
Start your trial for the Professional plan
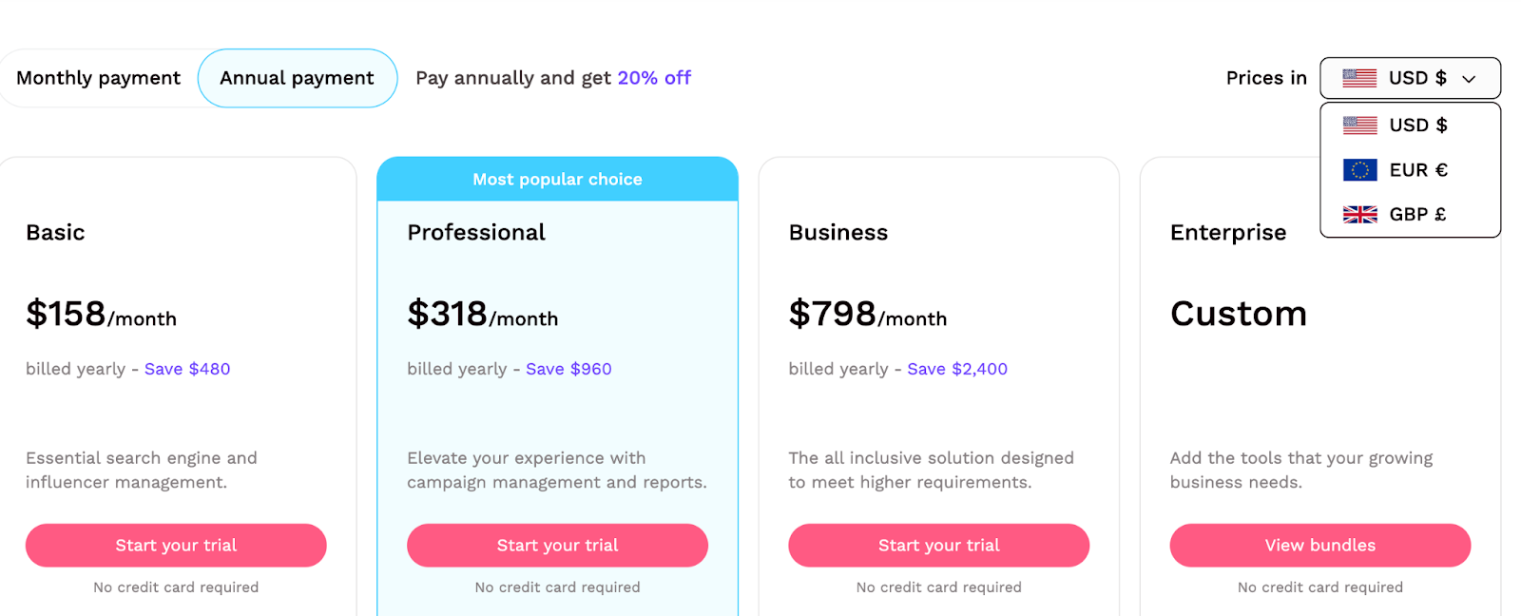point(557,546)
